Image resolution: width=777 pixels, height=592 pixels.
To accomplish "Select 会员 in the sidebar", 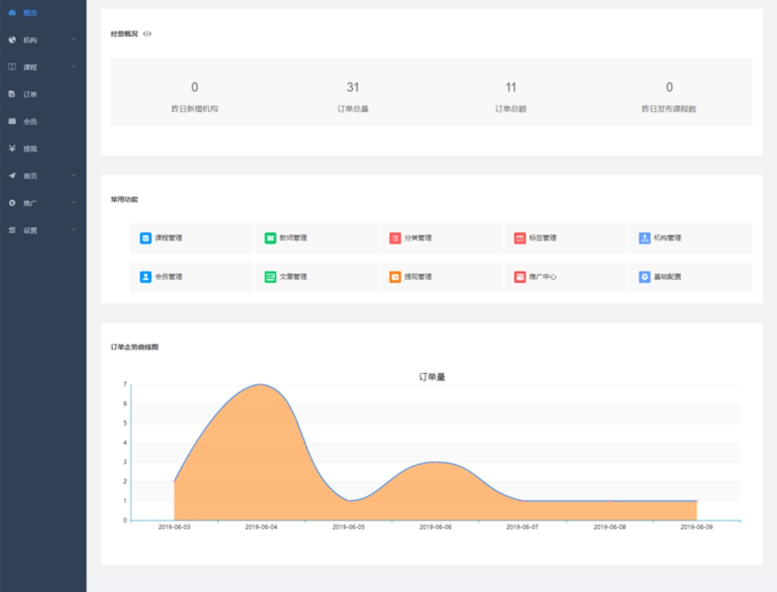I will [30, 121].
